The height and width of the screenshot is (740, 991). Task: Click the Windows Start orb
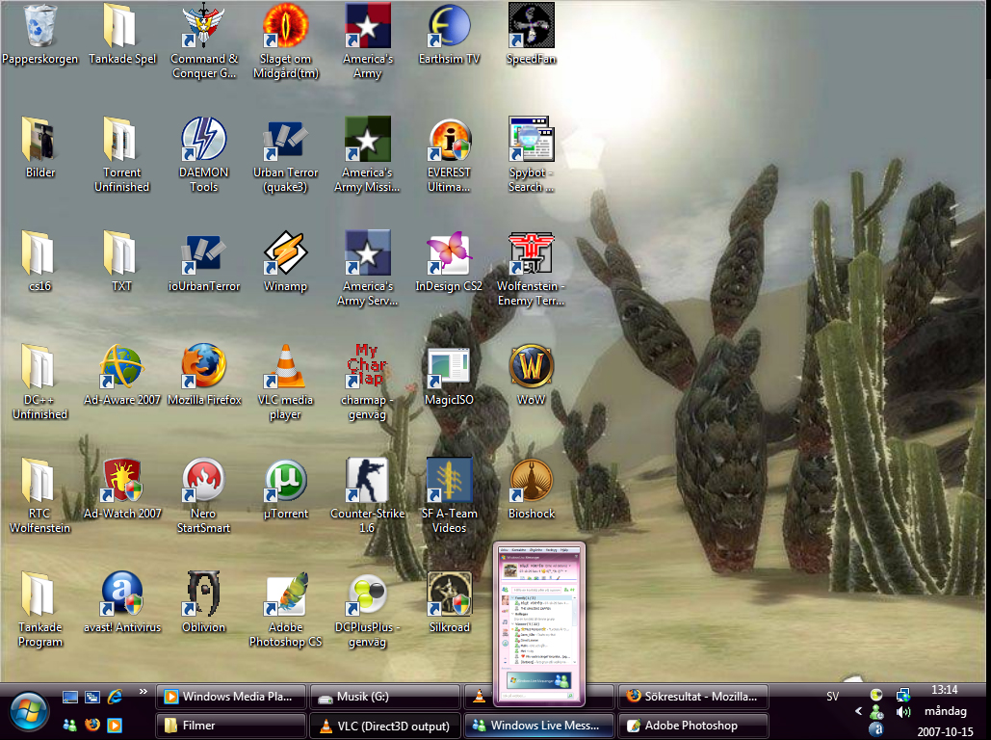(28, 713)
